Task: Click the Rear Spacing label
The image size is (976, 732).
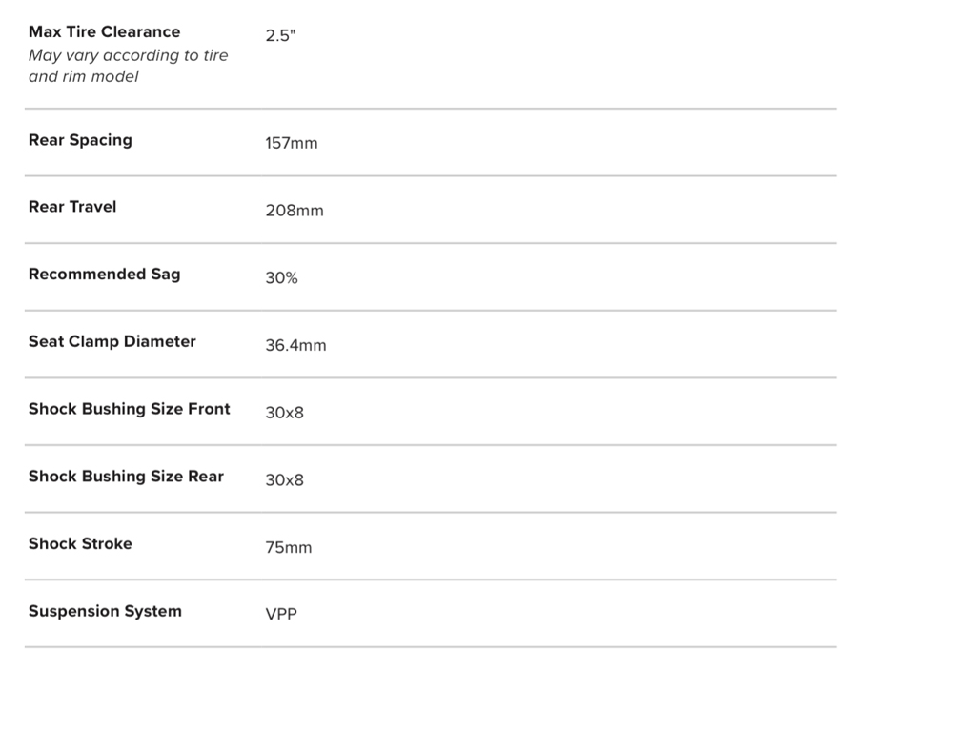Action: (80, 140)
